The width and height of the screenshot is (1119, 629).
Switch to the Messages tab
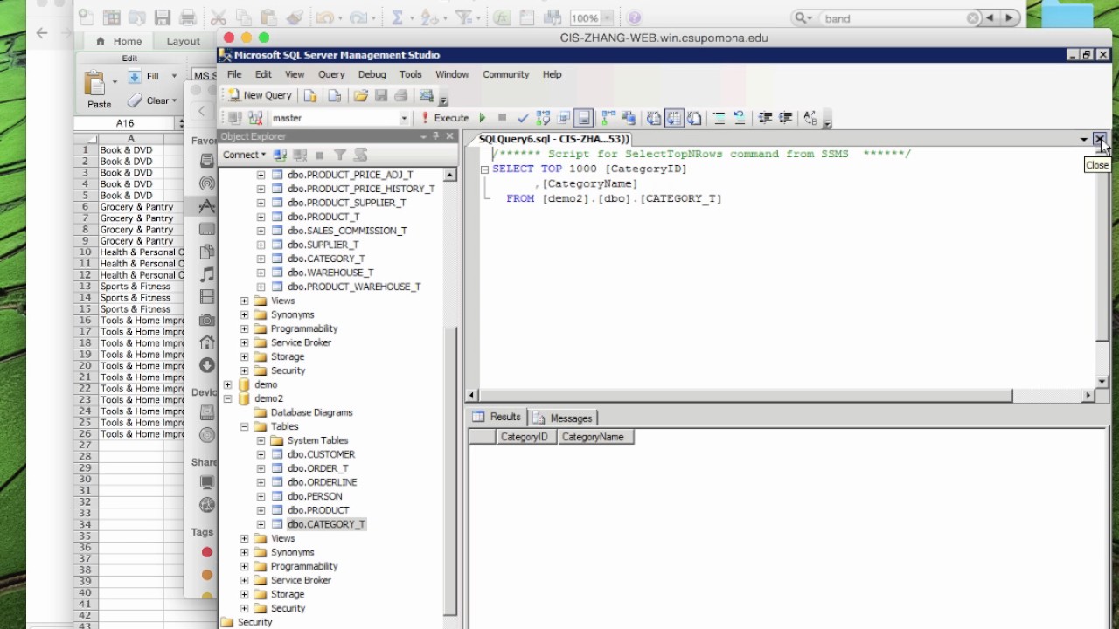coord(563,418)
